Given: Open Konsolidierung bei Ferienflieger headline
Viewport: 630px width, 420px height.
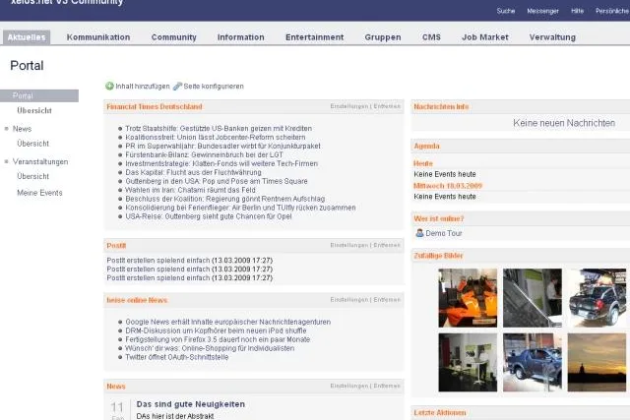Looking at the screenshot, I should tap(240, 208).
